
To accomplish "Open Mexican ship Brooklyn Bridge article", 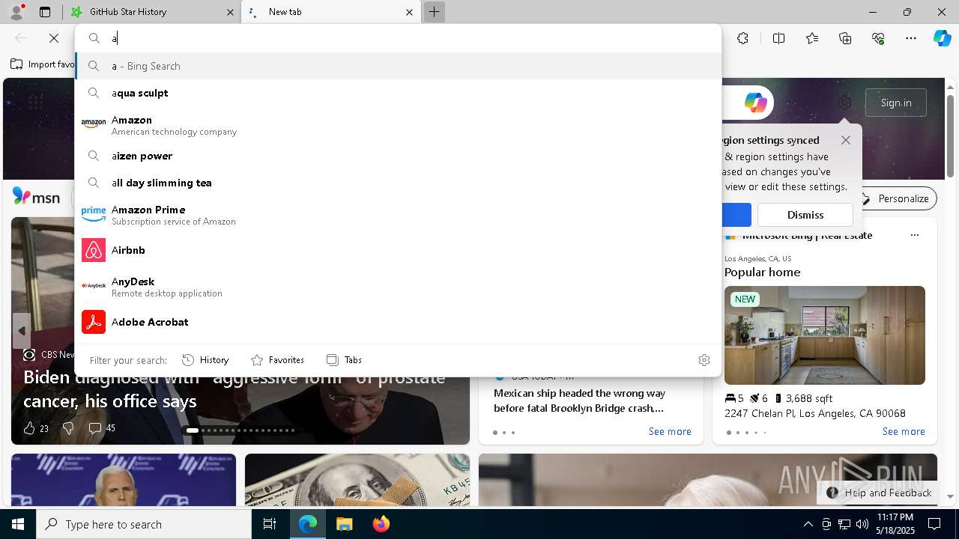I will tap(579, 401).
